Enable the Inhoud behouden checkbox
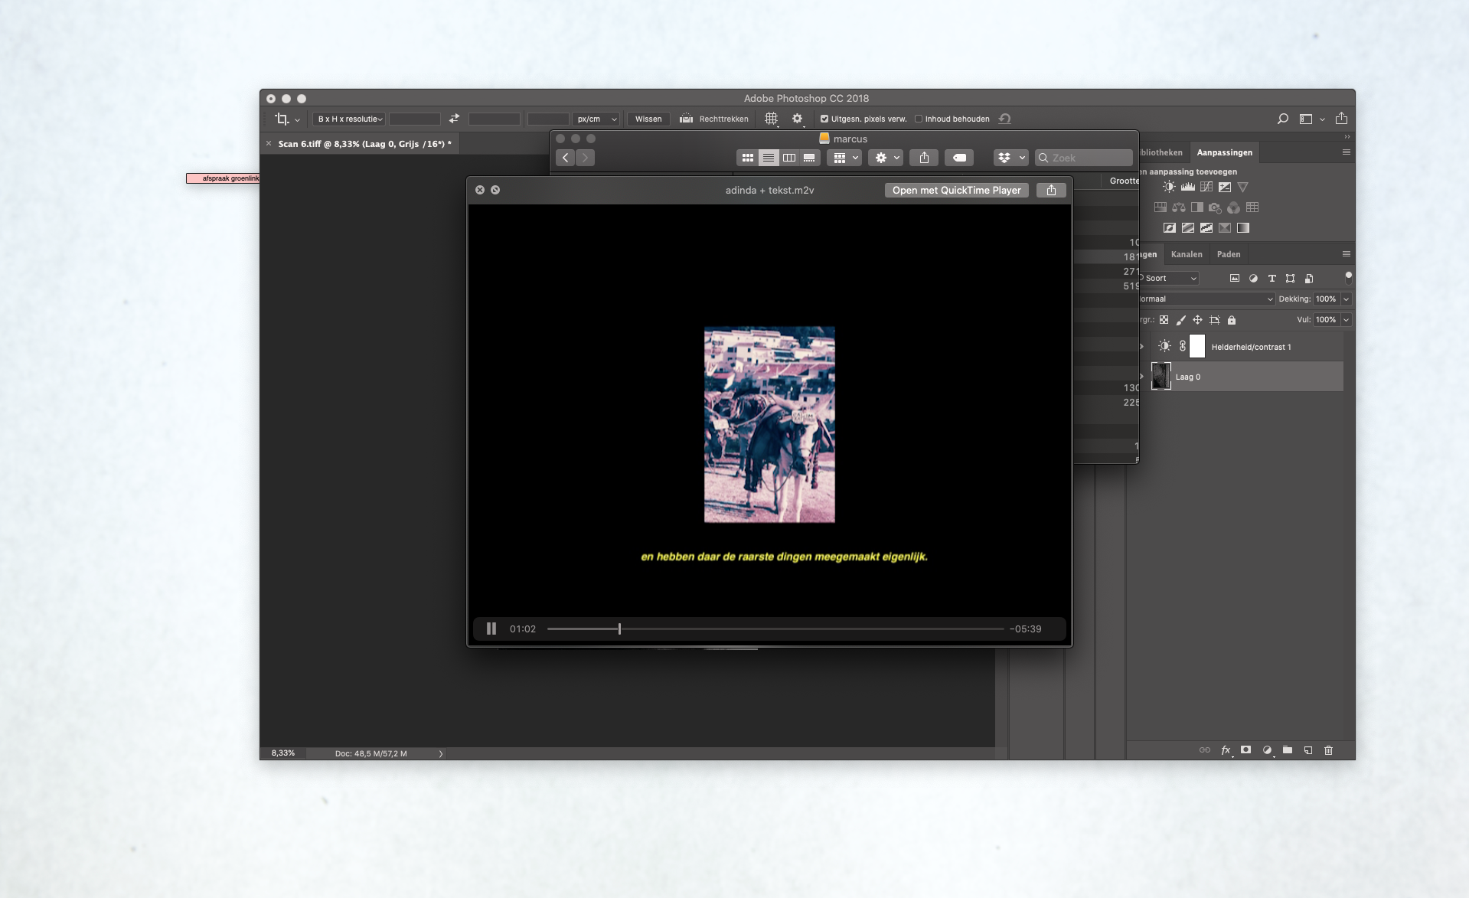The height and width of the screenshot is (898, 1469). [919, 119]
